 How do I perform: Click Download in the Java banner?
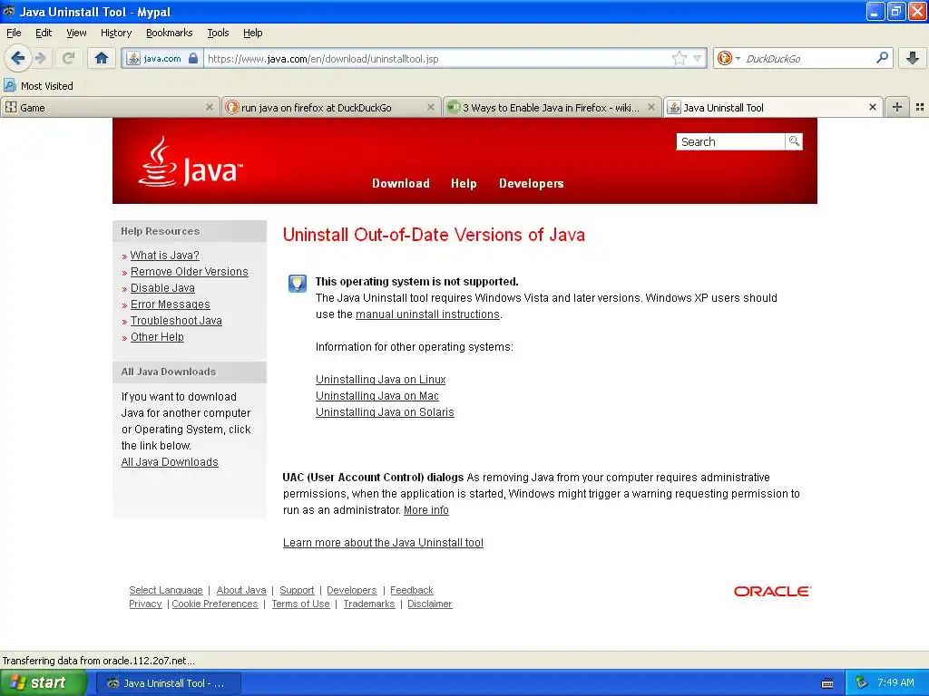[401, 183]
